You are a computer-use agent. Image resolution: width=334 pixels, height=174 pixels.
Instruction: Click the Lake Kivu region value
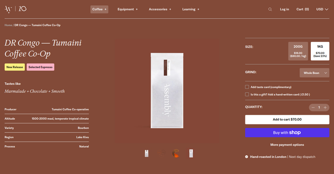[x=83, y=137]
